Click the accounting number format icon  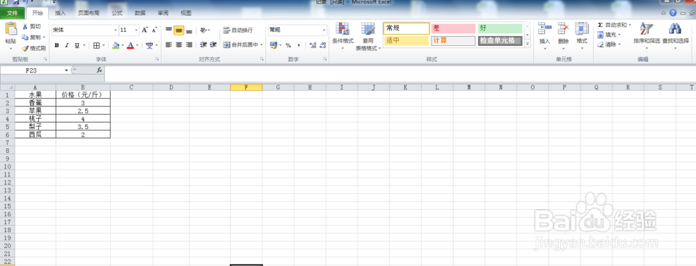(x=273, y=45)
